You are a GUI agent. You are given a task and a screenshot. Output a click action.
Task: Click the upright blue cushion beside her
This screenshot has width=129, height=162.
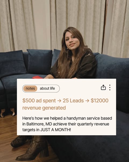40,62
